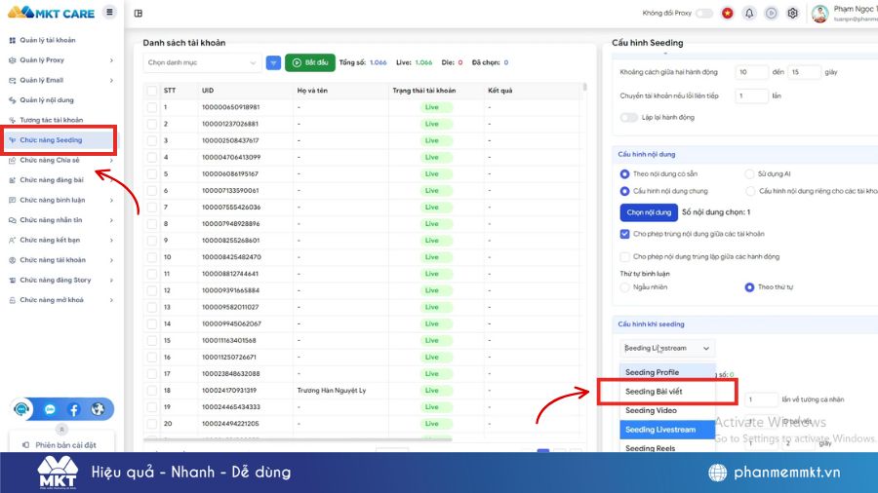Click the Chức năng tài khoản sidebar icon
The width and height of the screenshot is (878, 493).
[x=13, y=260]
